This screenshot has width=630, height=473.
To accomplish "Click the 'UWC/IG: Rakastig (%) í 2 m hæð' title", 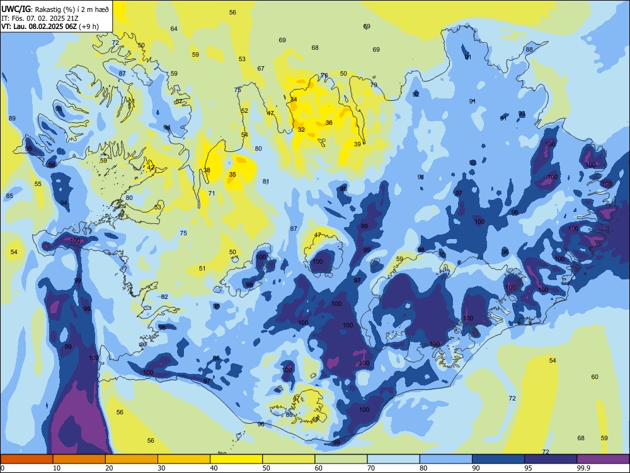I will click(x=55, y=8).
